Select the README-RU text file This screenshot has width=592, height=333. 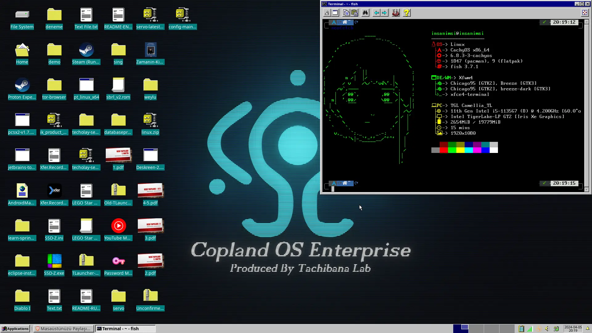click(x=86, y=300)
